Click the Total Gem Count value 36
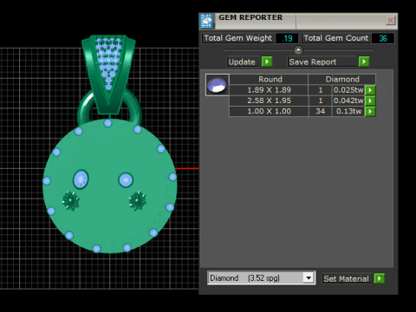 (383, 38)
